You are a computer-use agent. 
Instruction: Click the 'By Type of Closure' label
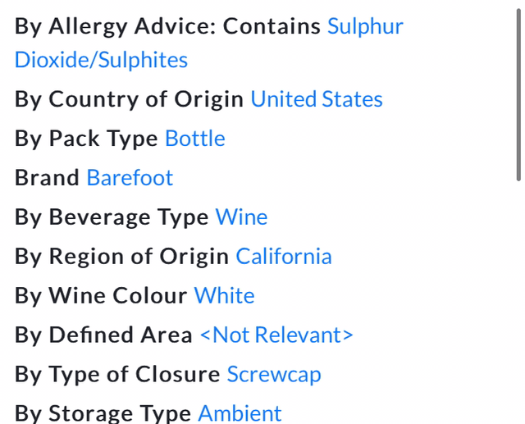pyautogui.click(x=117, y=375)
